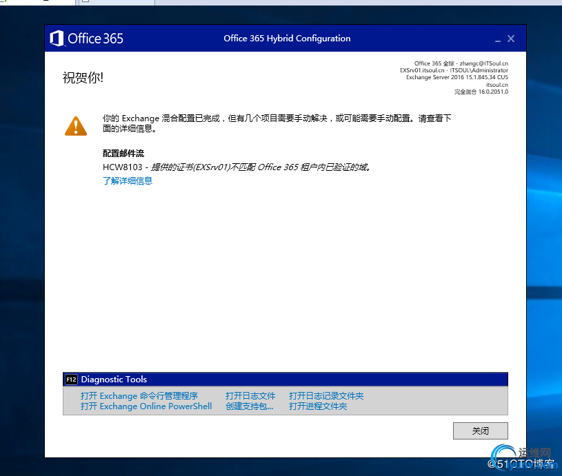The image size is (562, 476).
Task: Select the Office 365 全球 account line
Action: tap(461, 63)
